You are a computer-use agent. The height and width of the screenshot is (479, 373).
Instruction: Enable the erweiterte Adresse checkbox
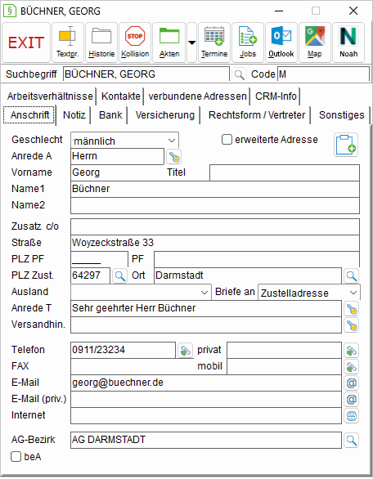(x=227, y=140)
